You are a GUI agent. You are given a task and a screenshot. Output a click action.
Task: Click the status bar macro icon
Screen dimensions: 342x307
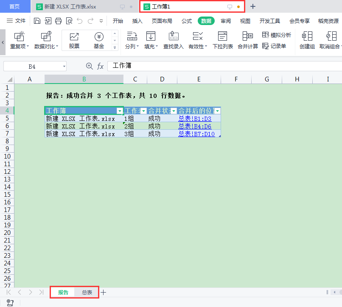pos(10,303)
